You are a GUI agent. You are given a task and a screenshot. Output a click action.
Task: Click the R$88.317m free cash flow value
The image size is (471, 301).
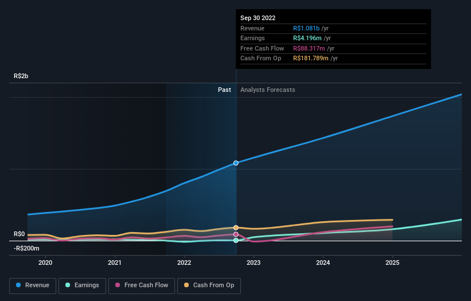point(309,48)
